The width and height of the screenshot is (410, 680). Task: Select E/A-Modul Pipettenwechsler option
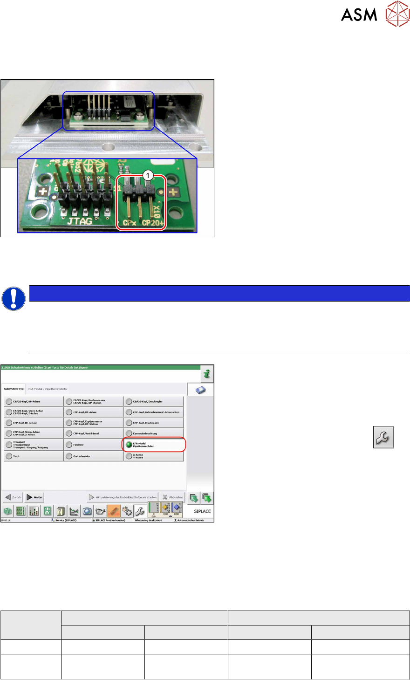coord(154,445)
